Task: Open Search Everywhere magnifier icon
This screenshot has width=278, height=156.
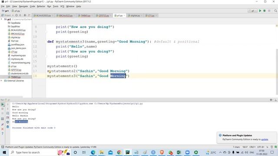Action: coord(275,11)
